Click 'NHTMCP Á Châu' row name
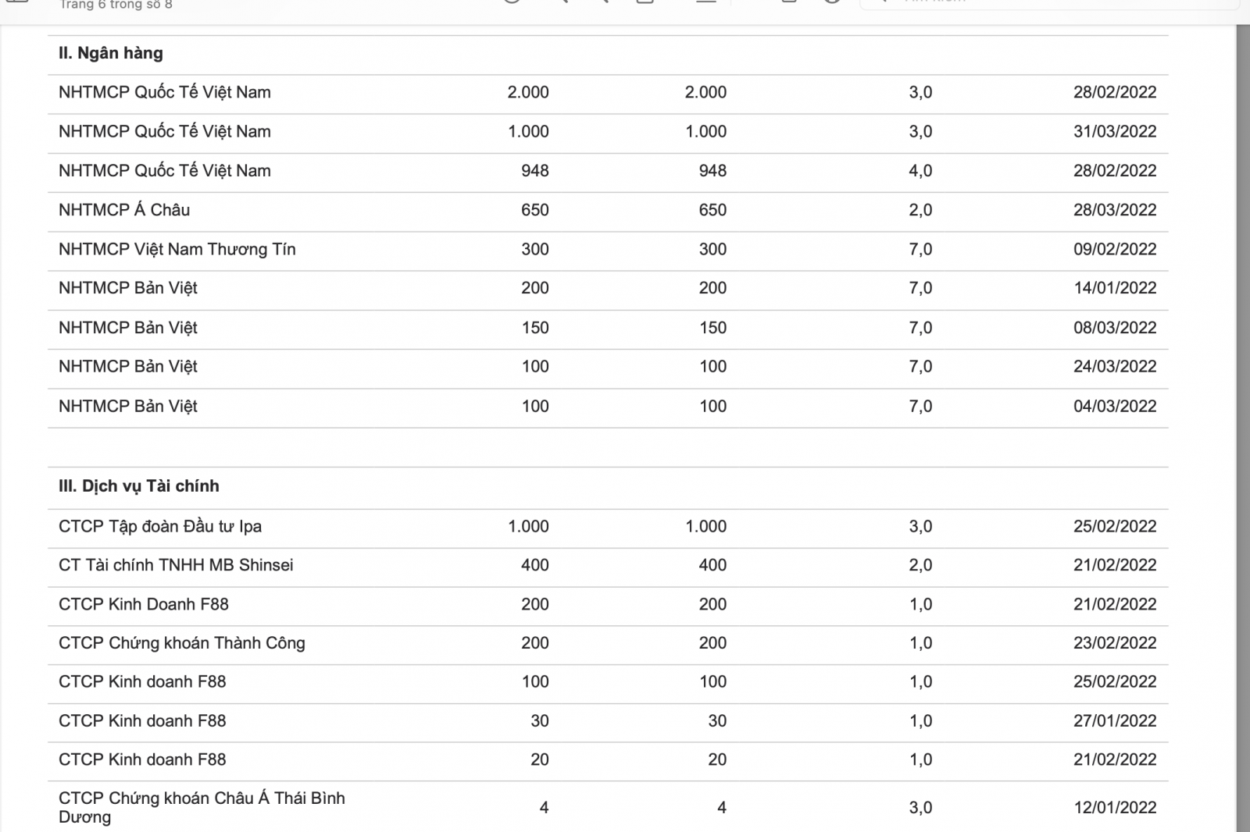This screenshot has width=1250, height=832. click(x=124, y=210)
